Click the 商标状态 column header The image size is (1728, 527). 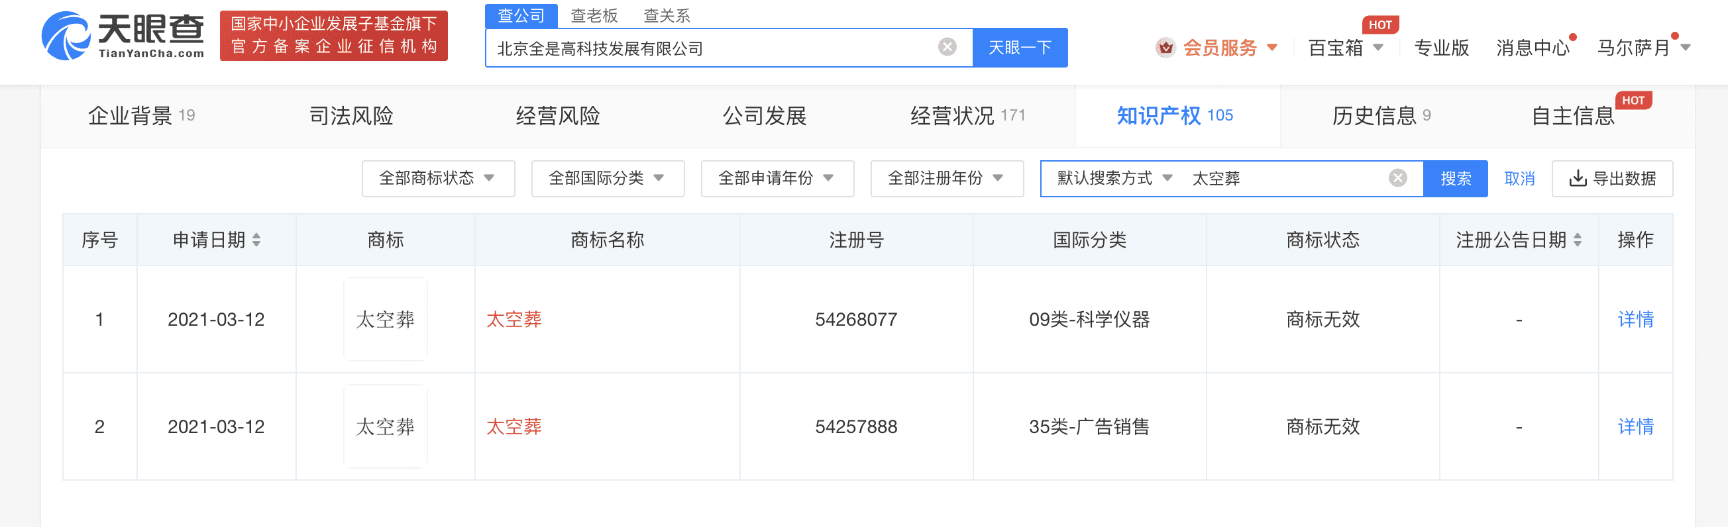tap(1323, 240)
